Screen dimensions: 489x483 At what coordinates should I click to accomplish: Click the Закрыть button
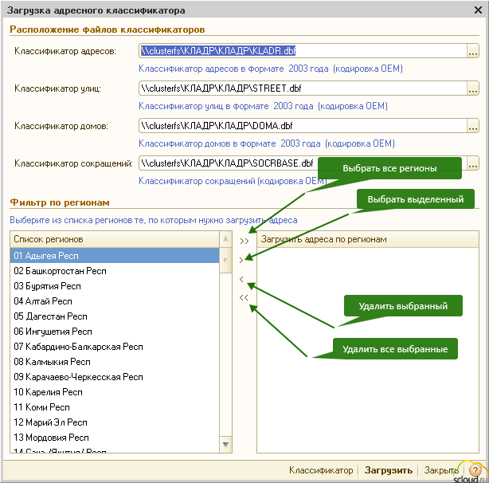(441, 470)
